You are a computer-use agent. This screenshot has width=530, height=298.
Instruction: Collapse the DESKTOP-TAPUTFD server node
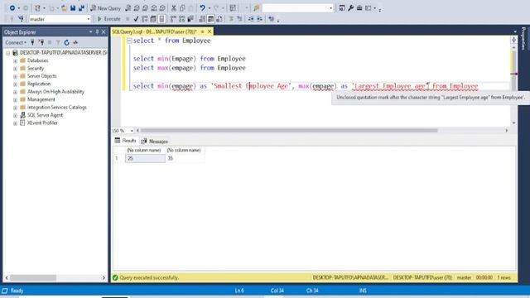tap(7, 53)
